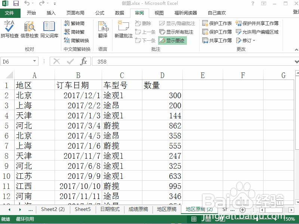Open the Sheet5 worksheet tab
Viewport: 299px width, 224px height.
[x=83, y=209]
